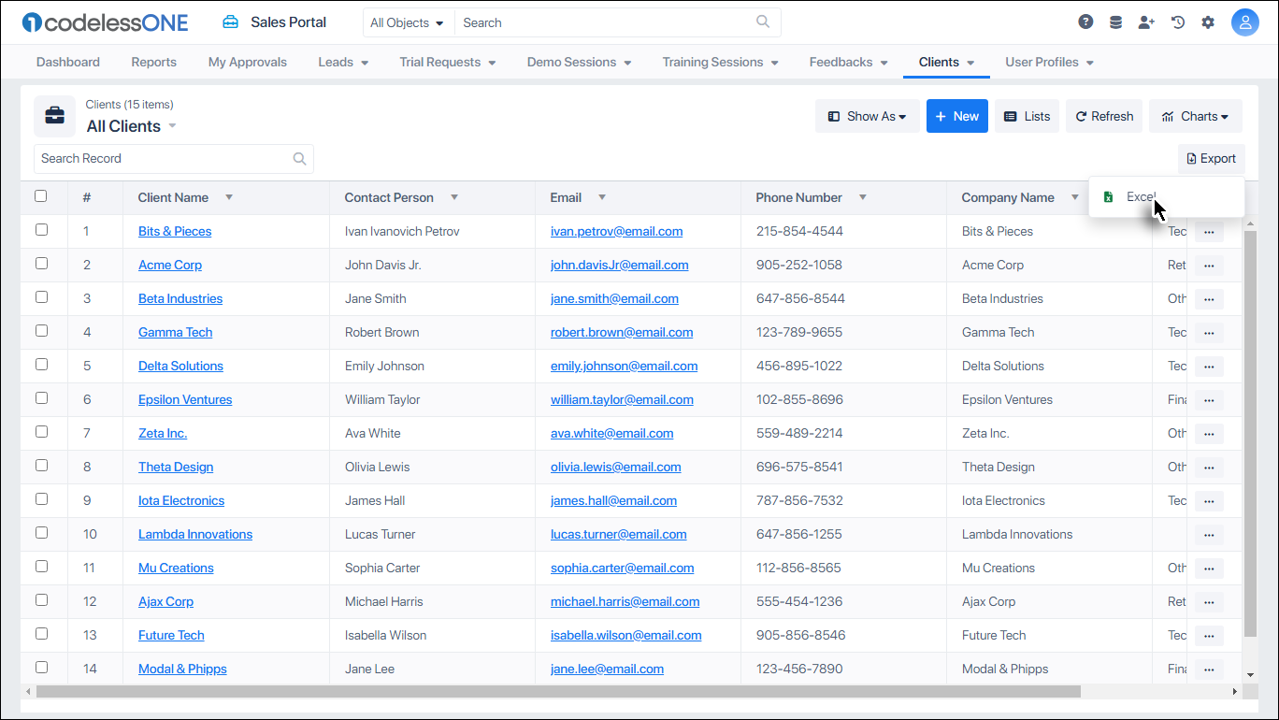
Task: Open the settings gear icon
Action: tap(1208, 22)
